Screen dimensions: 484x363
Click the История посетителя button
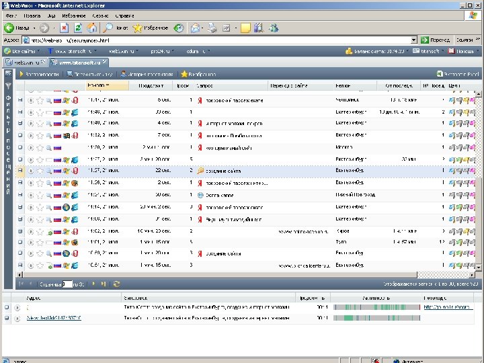tap(147, 74)
